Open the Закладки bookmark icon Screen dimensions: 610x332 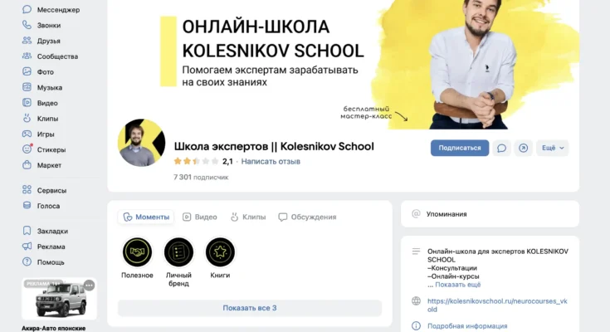[x=27, y=231]
